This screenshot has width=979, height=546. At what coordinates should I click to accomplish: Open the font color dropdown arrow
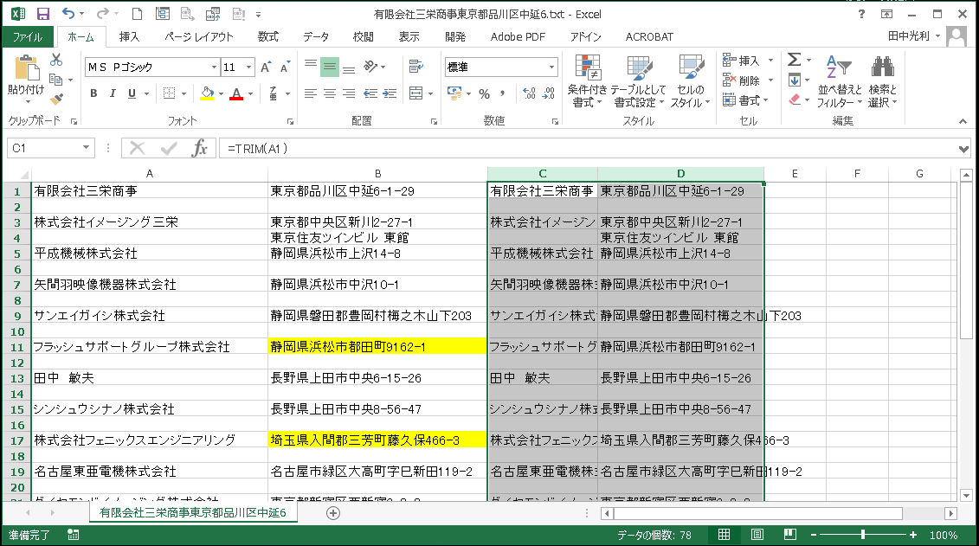250,94
